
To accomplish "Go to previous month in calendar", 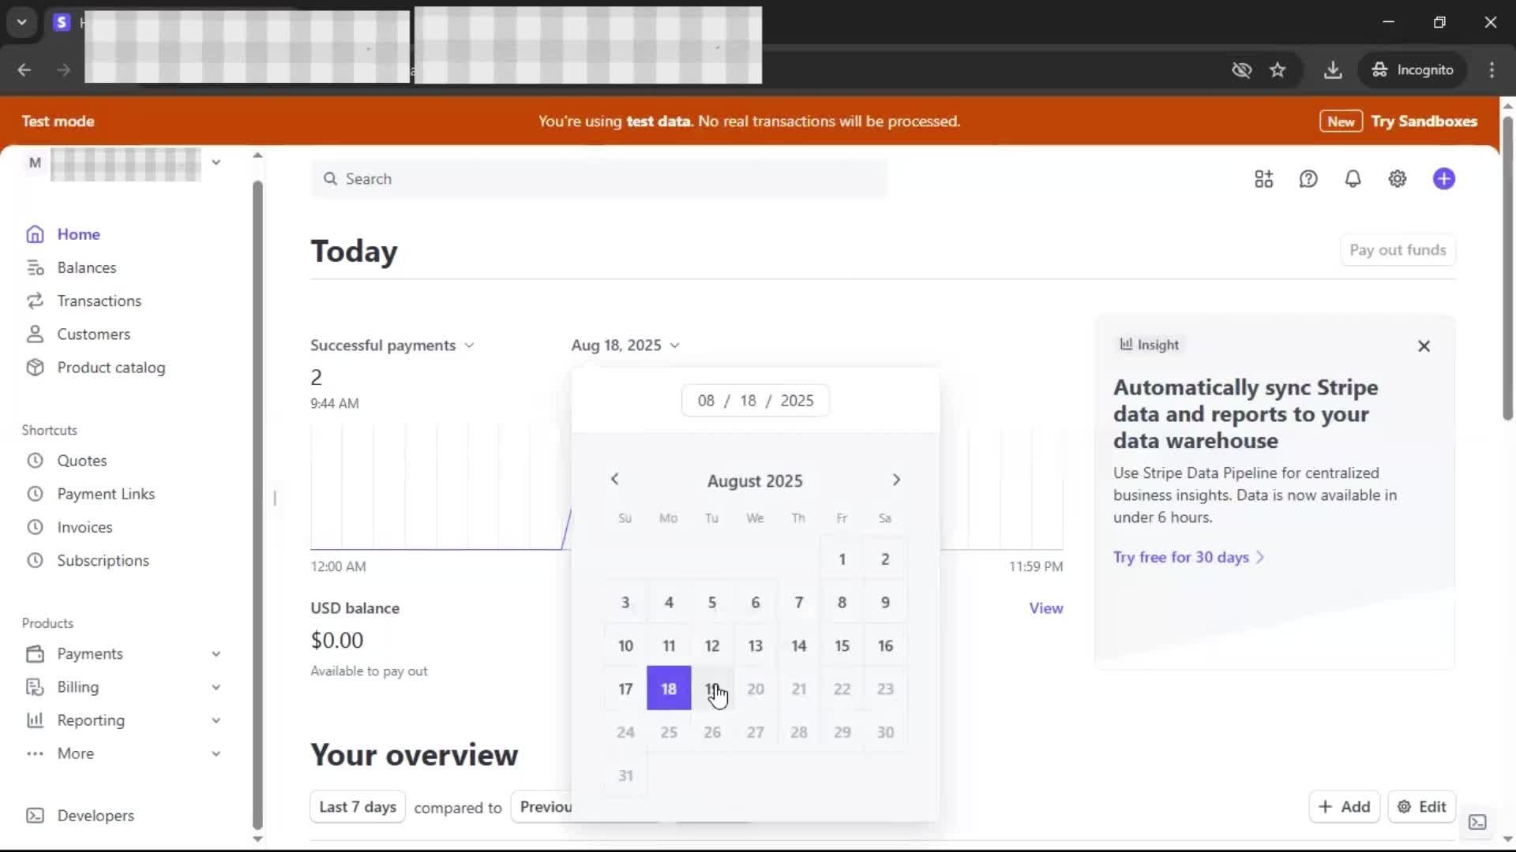I will pyautogui.click(x=615, y=480).
